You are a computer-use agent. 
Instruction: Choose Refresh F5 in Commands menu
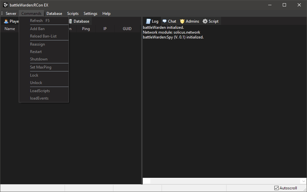point(44,21)
